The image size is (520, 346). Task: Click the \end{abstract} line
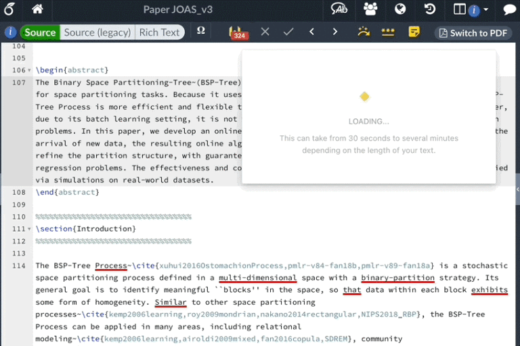click(67, 193)
